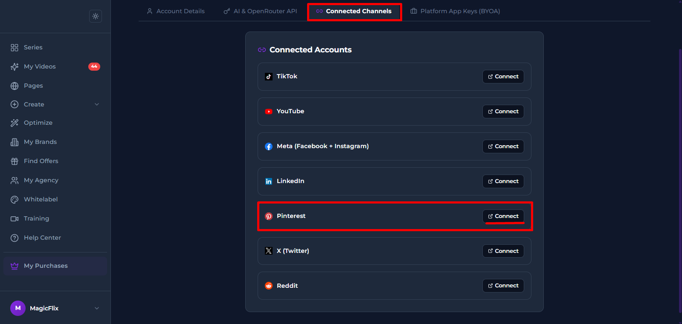Open Find Offers page
This screenshot has height=324, width=682.
point(55,161)
